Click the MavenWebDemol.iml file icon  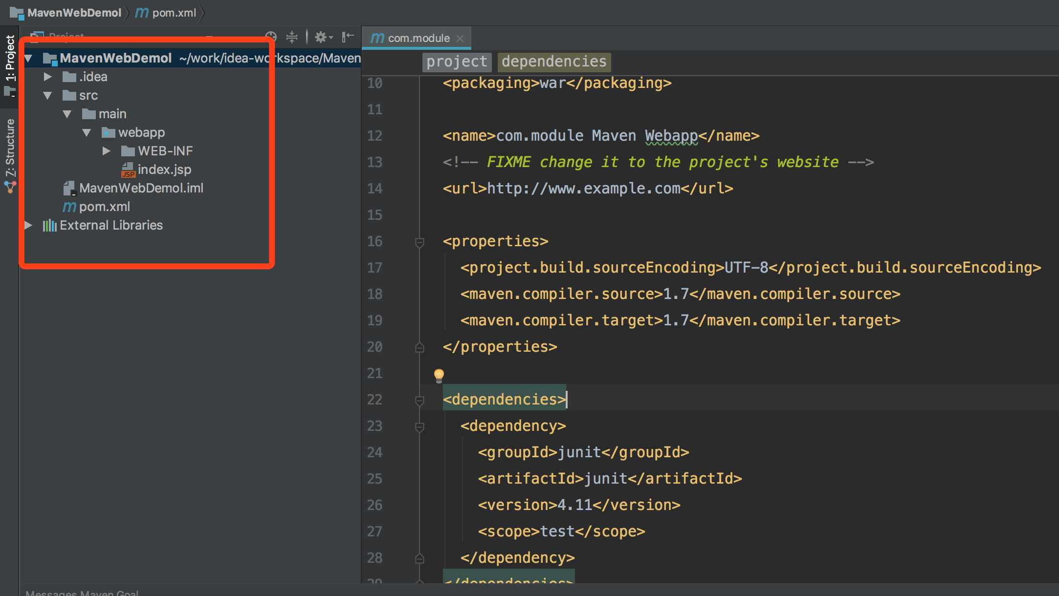(69, 188)
